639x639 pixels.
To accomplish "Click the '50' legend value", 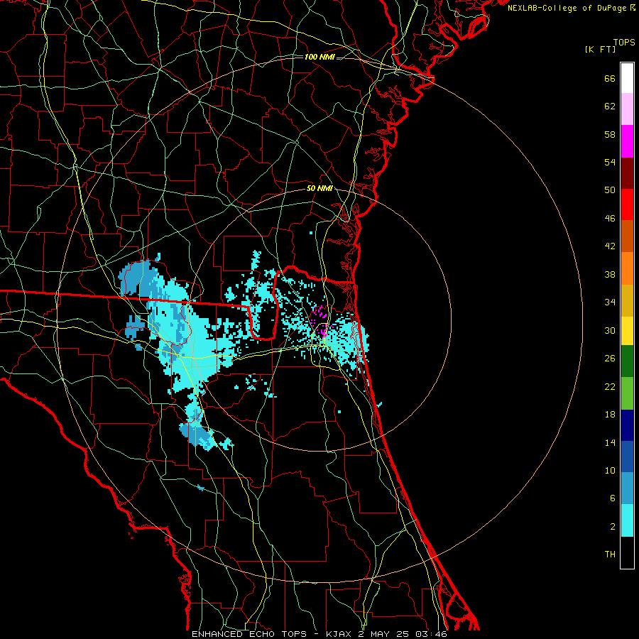I will 610,190.
